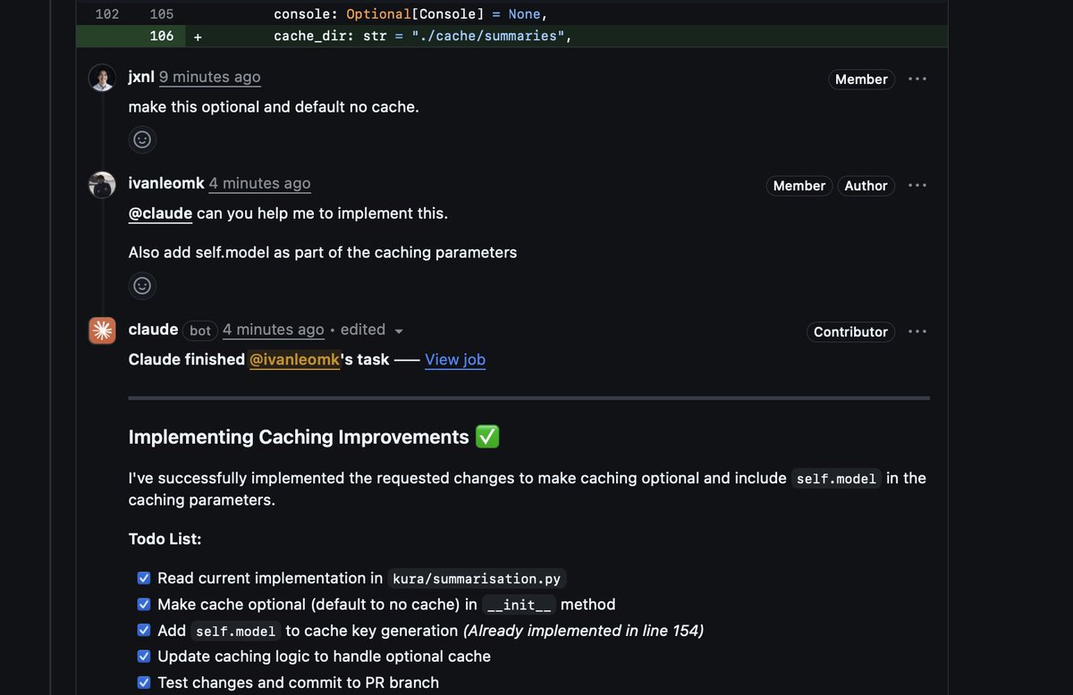The image size is (1073, 695).
Task: Click the 'Todo List:' label
Action: coord(165,539)
